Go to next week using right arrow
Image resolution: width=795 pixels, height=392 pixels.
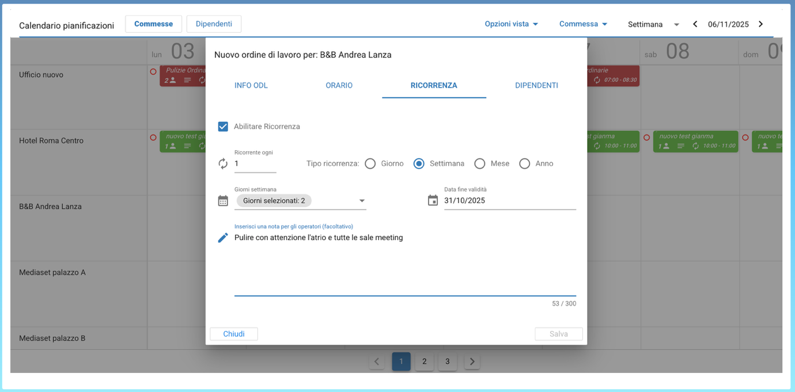tap(760, 24)
